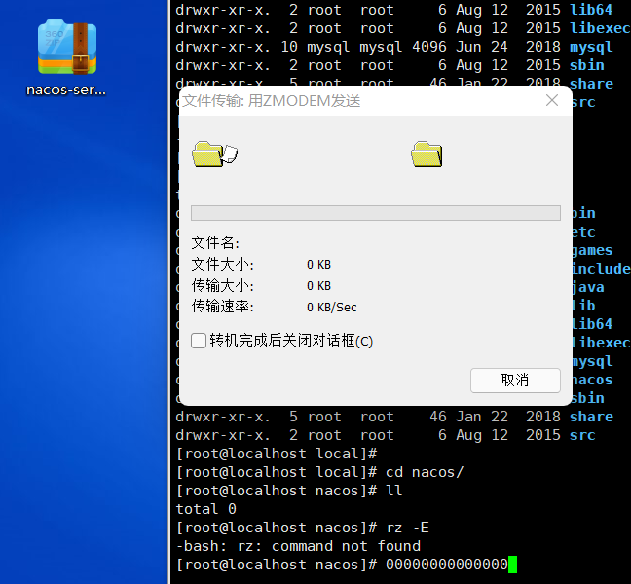Click the libexec directory in top listing
This screenshot has width=631, height=584.
click(600, 28)
